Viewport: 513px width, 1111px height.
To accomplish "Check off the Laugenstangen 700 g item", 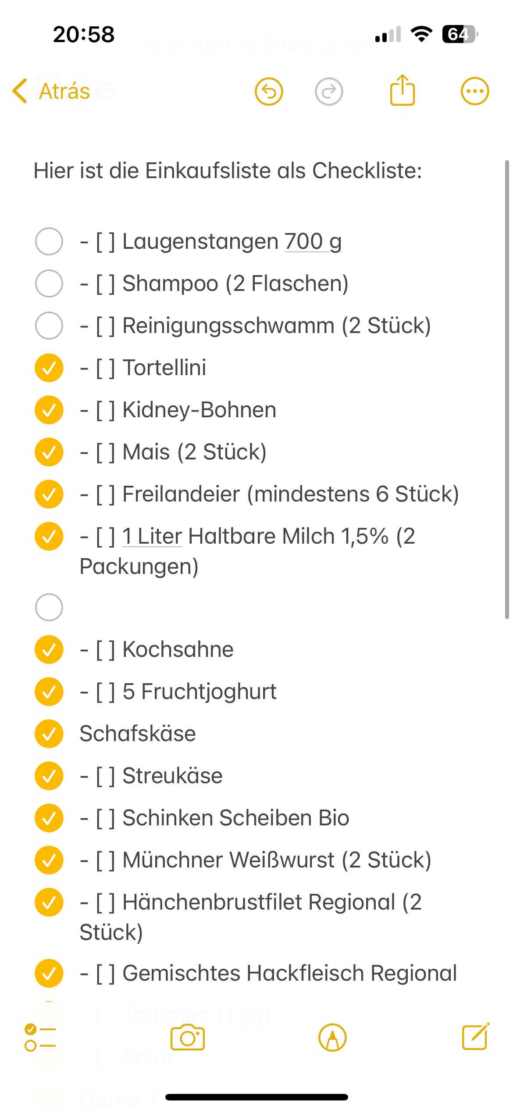I will (49, 241).
